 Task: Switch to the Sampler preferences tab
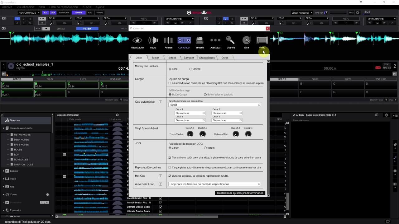coord(189,58)
